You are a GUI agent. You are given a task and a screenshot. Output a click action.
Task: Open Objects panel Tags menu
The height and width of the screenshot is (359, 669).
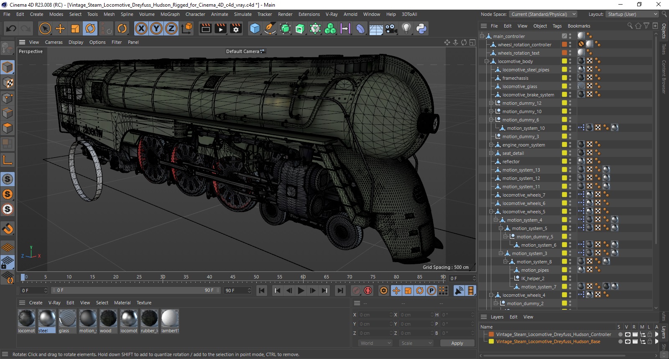[557, 26]
